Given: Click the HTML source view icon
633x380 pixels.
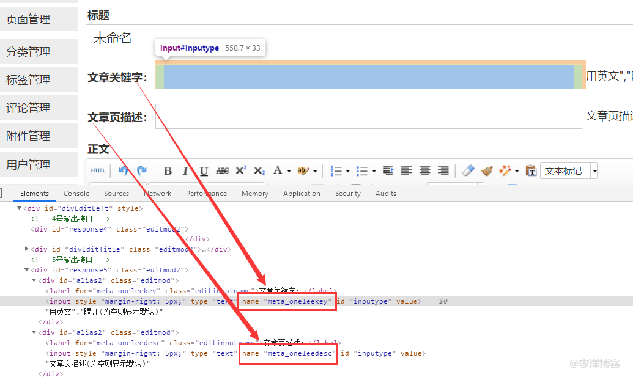Looking at the screenshot, I should pos(98,171).
